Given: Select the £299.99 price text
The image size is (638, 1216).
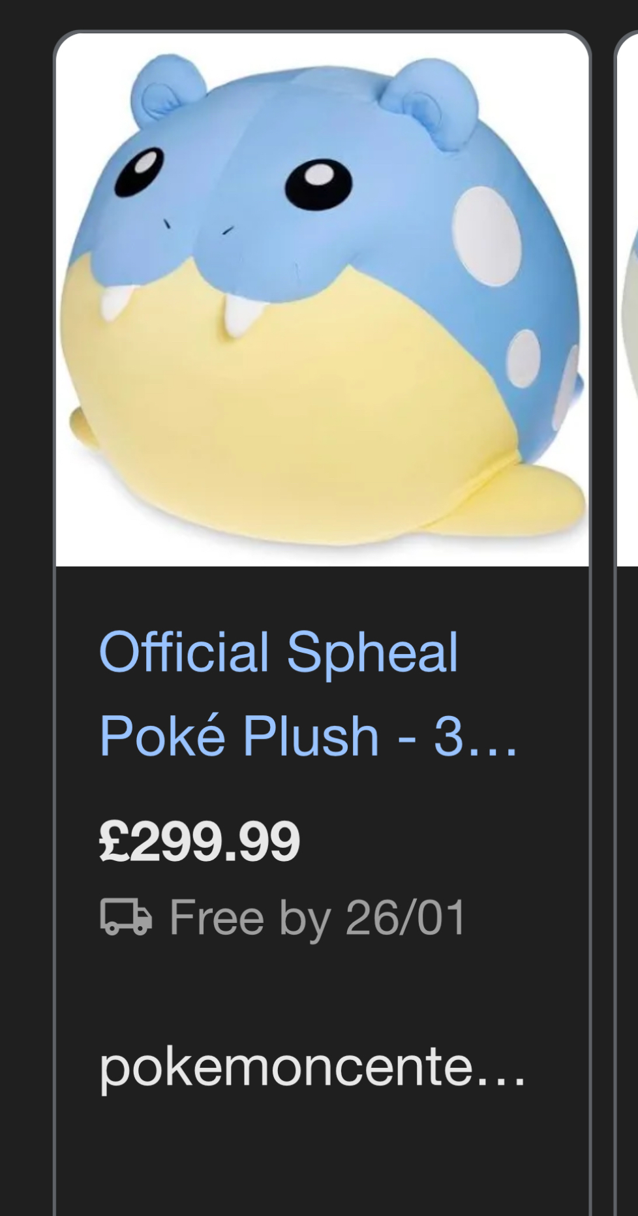Looking at the screenshot, I should pos(200,841).
